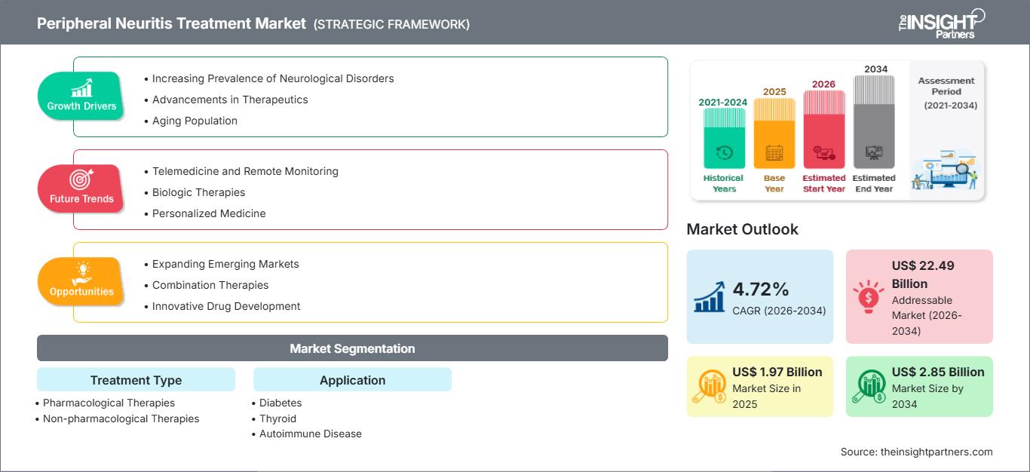Open the theinsightpartners.com source link

(x=937, y=452)
